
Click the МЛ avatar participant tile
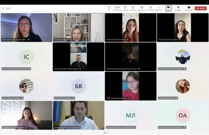coord(131,115)
